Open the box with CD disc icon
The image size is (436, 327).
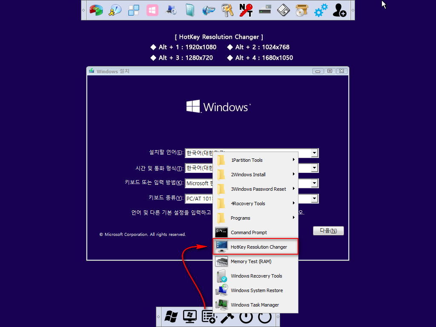[x=302, y=10]
